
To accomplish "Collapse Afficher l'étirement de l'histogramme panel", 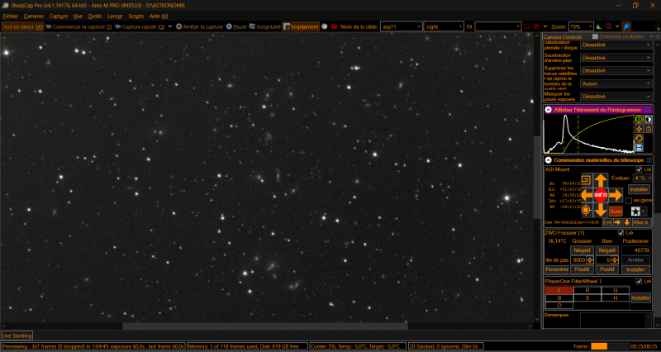I will (x=548, y=110).
